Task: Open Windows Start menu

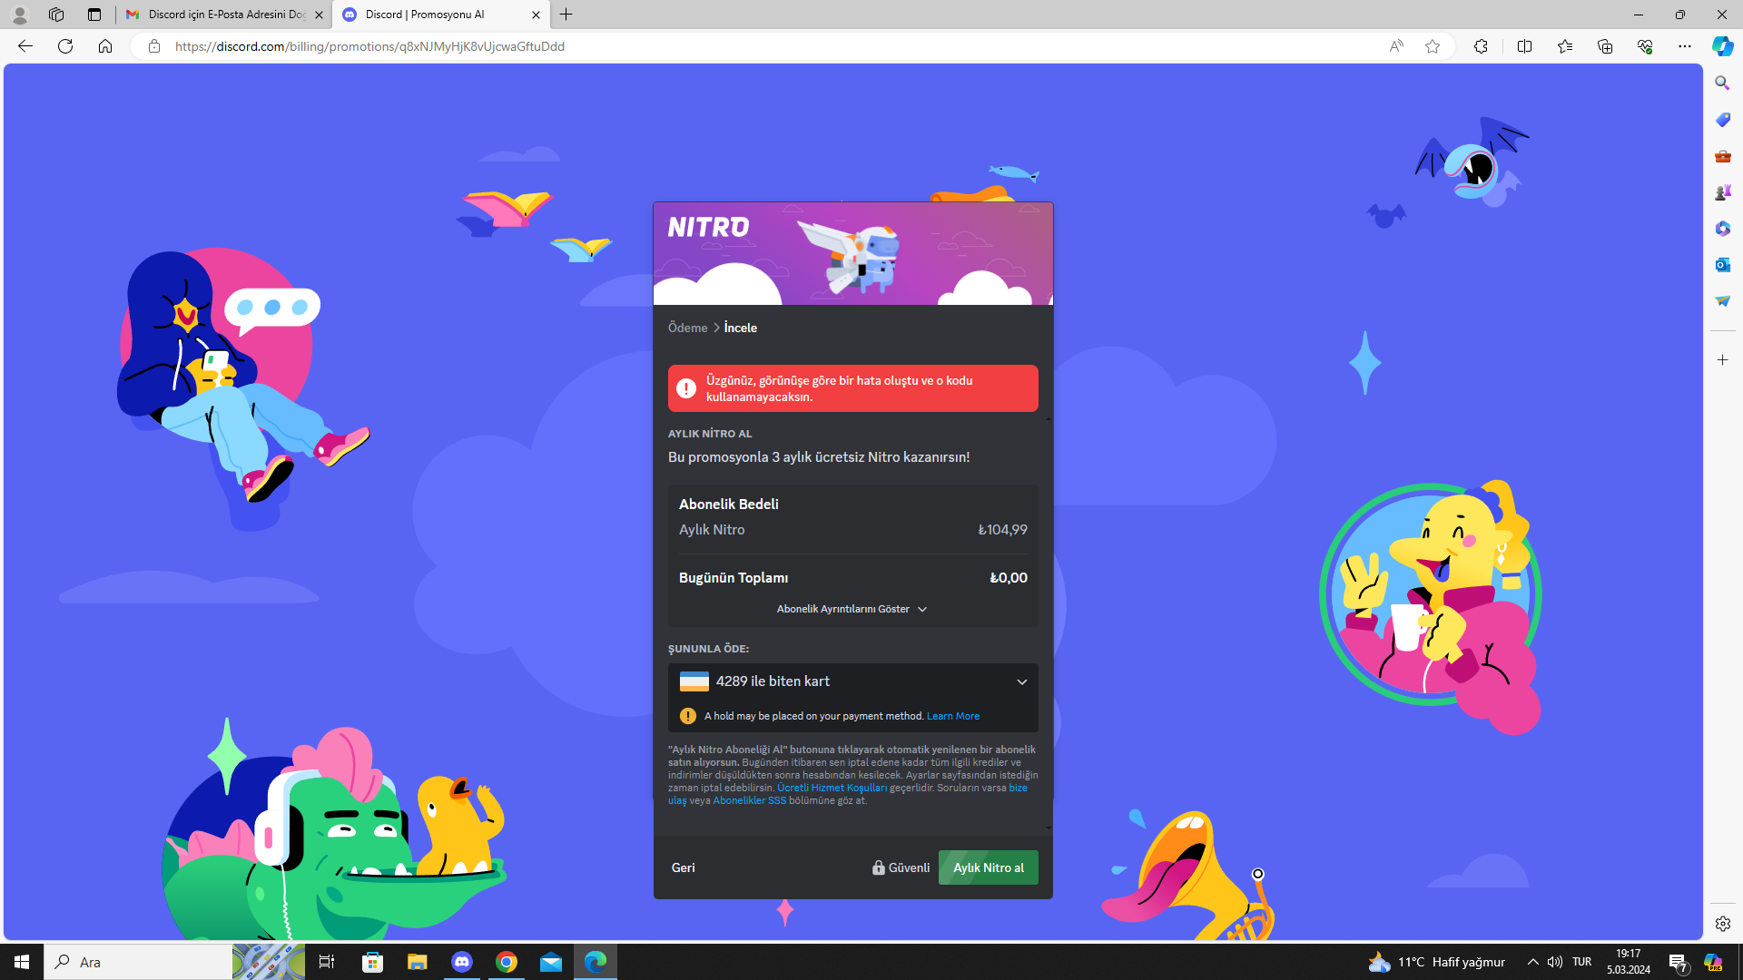Action: (22, 962)
